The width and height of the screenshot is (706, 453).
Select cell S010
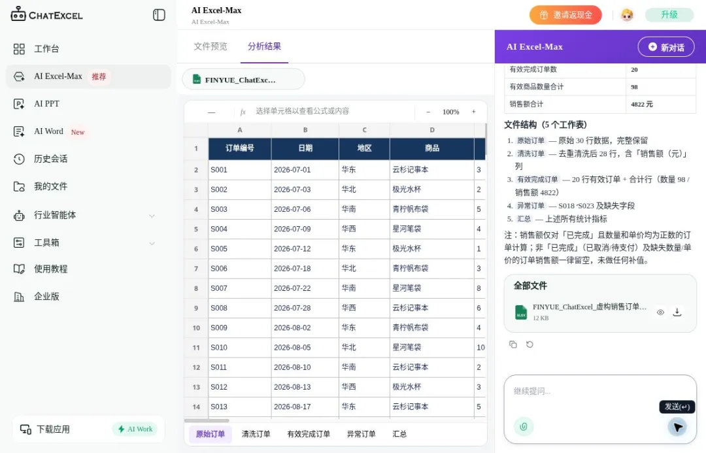239,348
